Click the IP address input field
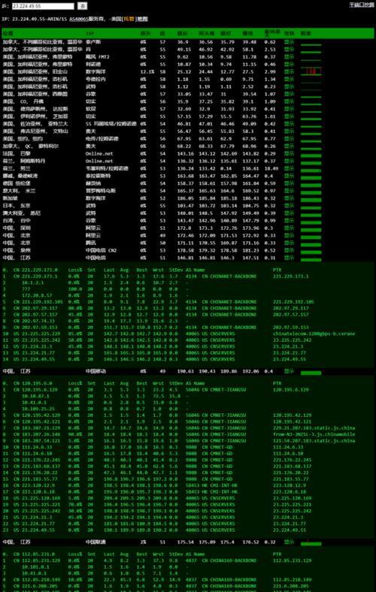 [43, 6]
